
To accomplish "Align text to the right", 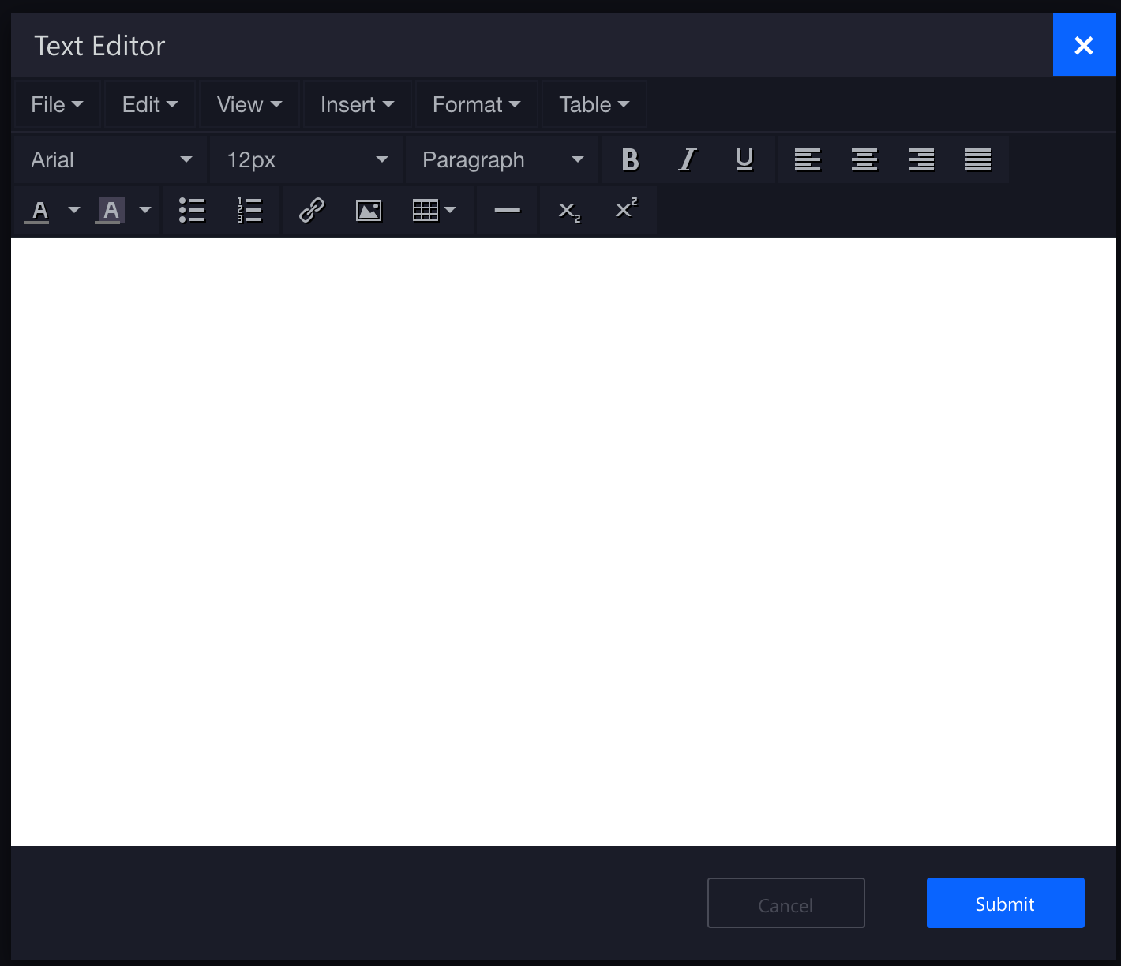I will 921,160.
